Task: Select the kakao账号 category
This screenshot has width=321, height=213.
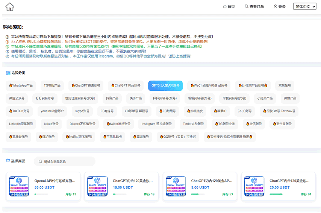Action: pos(51,124)
